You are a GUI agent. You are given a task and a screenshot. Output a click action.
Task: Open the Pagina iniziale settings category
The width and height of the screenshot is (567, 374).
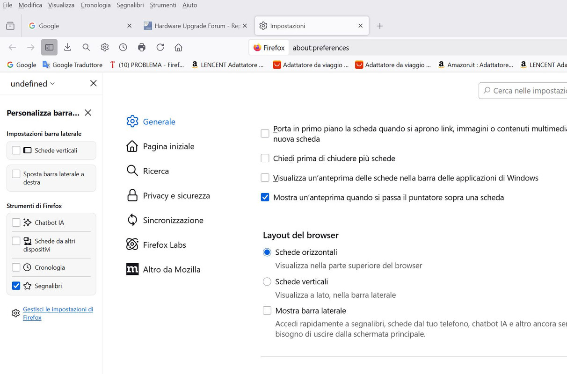pos(160,146)
